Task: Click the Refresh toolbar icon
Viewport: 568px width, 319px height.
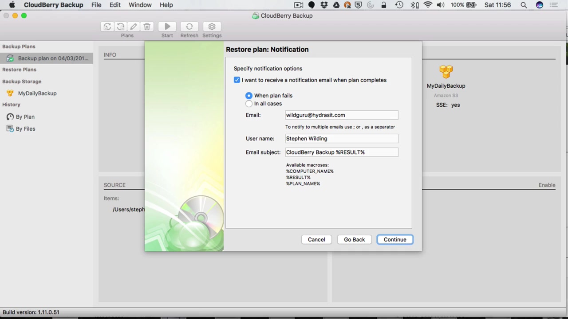Action: tap(189, 27)
